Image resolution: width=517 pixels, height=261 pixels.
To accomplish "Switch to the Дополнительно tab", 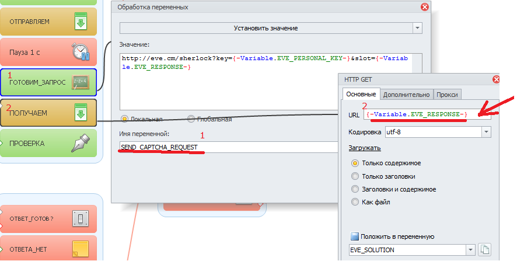I will pos(407,95).
